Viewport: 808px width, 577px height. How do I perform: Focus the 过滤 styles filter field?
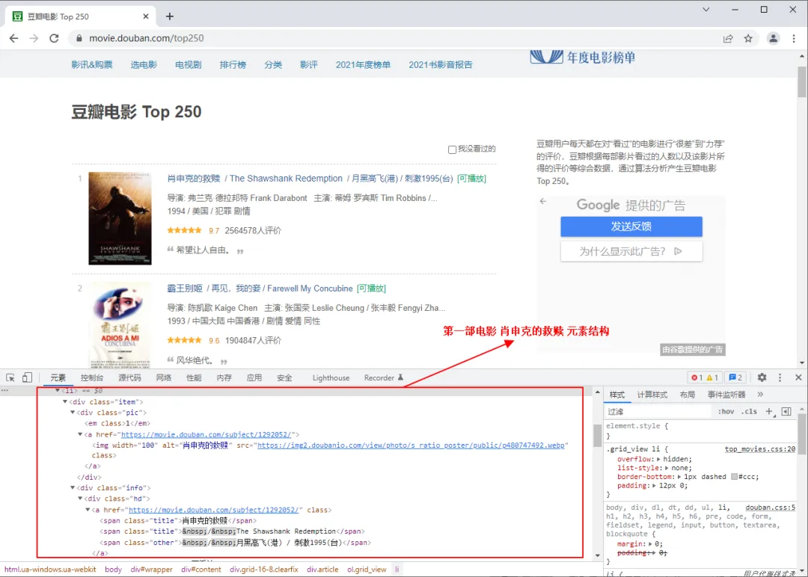coord(658,411)
